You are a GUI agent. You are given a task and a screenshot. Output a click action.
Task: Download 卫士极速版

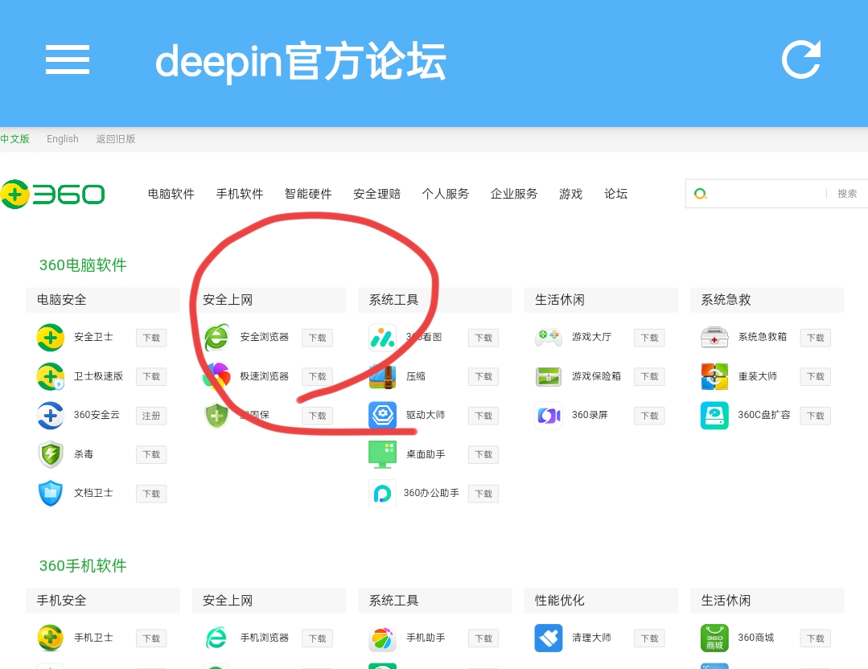[151, 376]
